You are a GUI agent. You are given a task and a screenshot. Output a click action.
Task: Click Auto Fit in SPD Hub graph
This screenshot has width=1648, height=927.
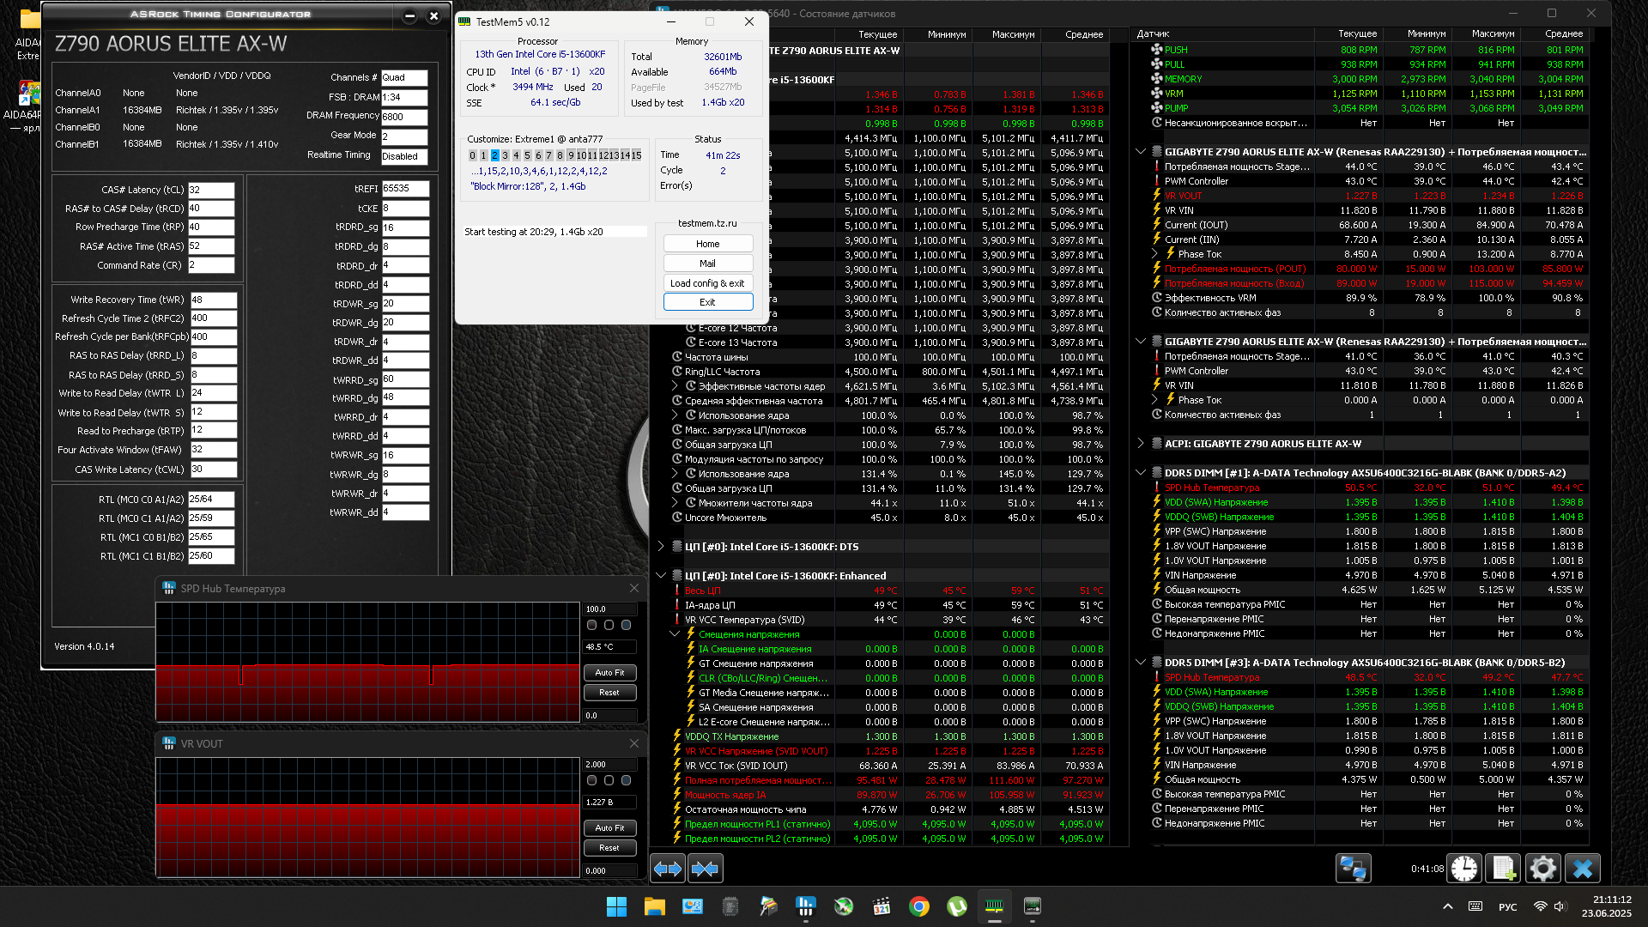coord(609,673)
